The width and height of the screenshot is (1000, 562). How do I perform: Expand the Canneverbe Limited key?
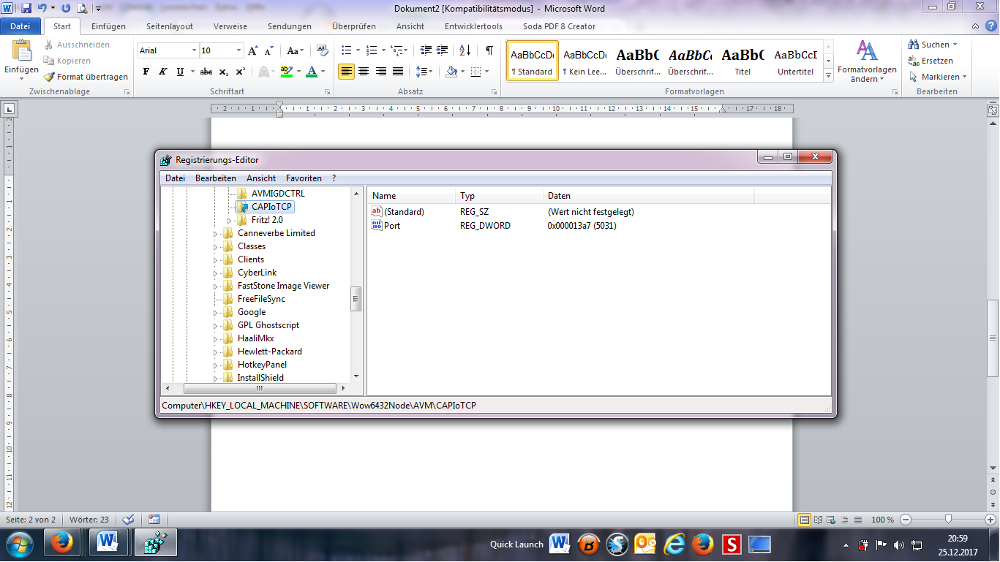click(216, 234)
